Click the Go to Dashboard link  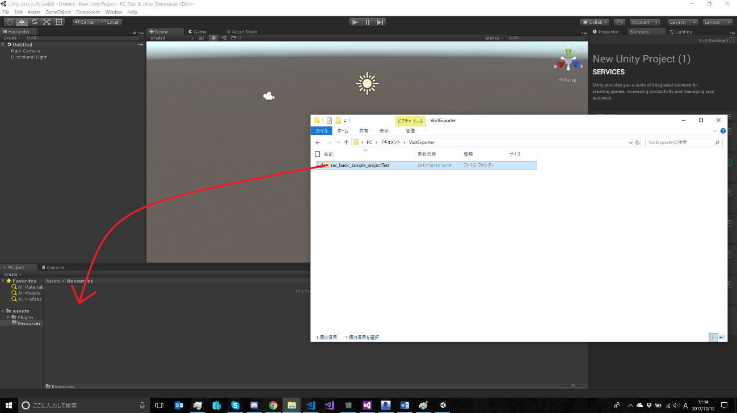[714, 40]
